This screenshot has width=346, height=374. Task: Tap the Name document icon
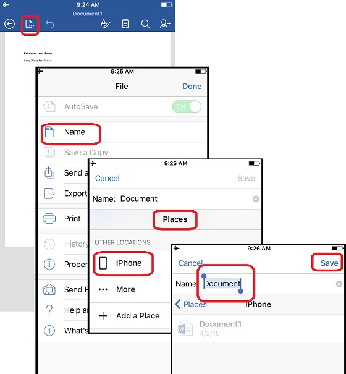(49, 132)
